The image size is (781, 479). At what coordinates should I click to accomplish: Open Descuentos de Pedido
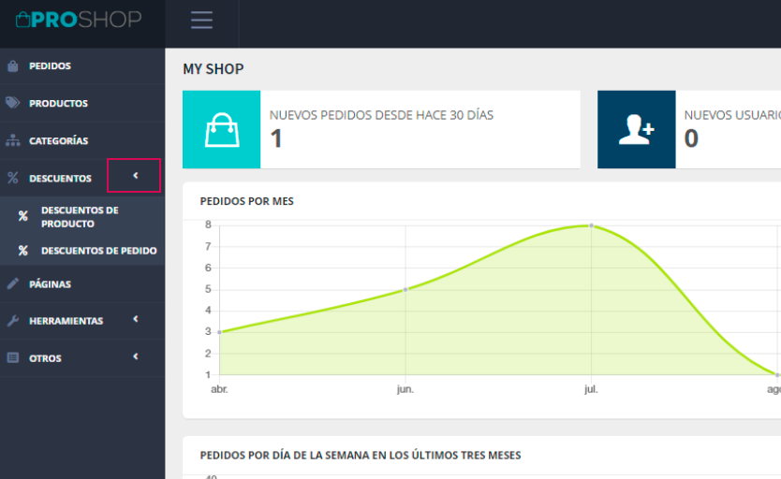98,251
